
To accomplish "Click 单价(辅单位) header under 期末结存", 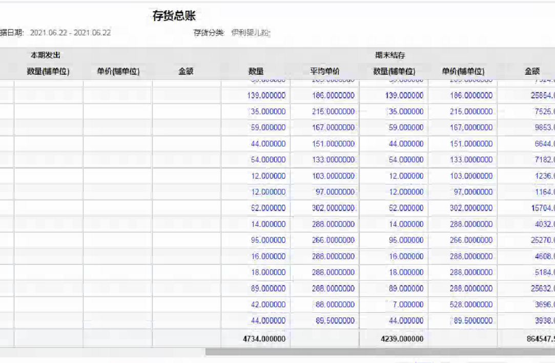I will 463,71.
